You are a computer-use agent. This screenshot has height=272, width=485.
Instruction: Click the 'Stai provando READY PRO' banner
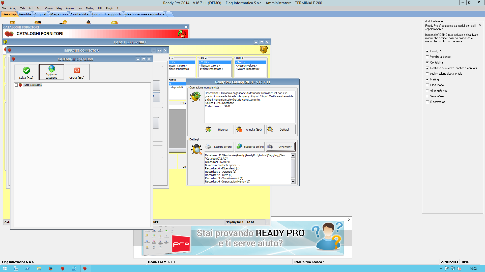pyautogui.click(x=243, y=238)
